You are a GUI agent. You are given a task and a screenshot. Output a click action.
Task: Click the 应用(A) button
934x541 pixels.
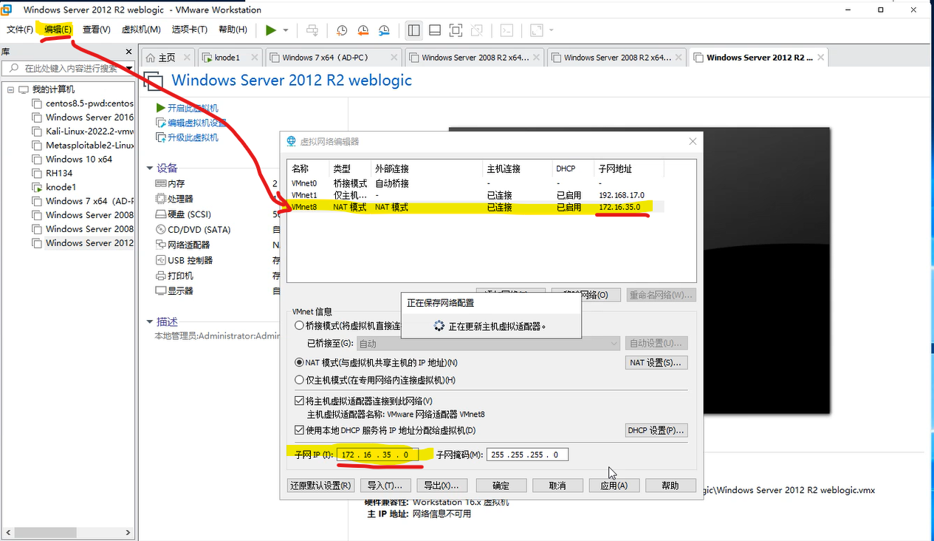tap(614, 486)
